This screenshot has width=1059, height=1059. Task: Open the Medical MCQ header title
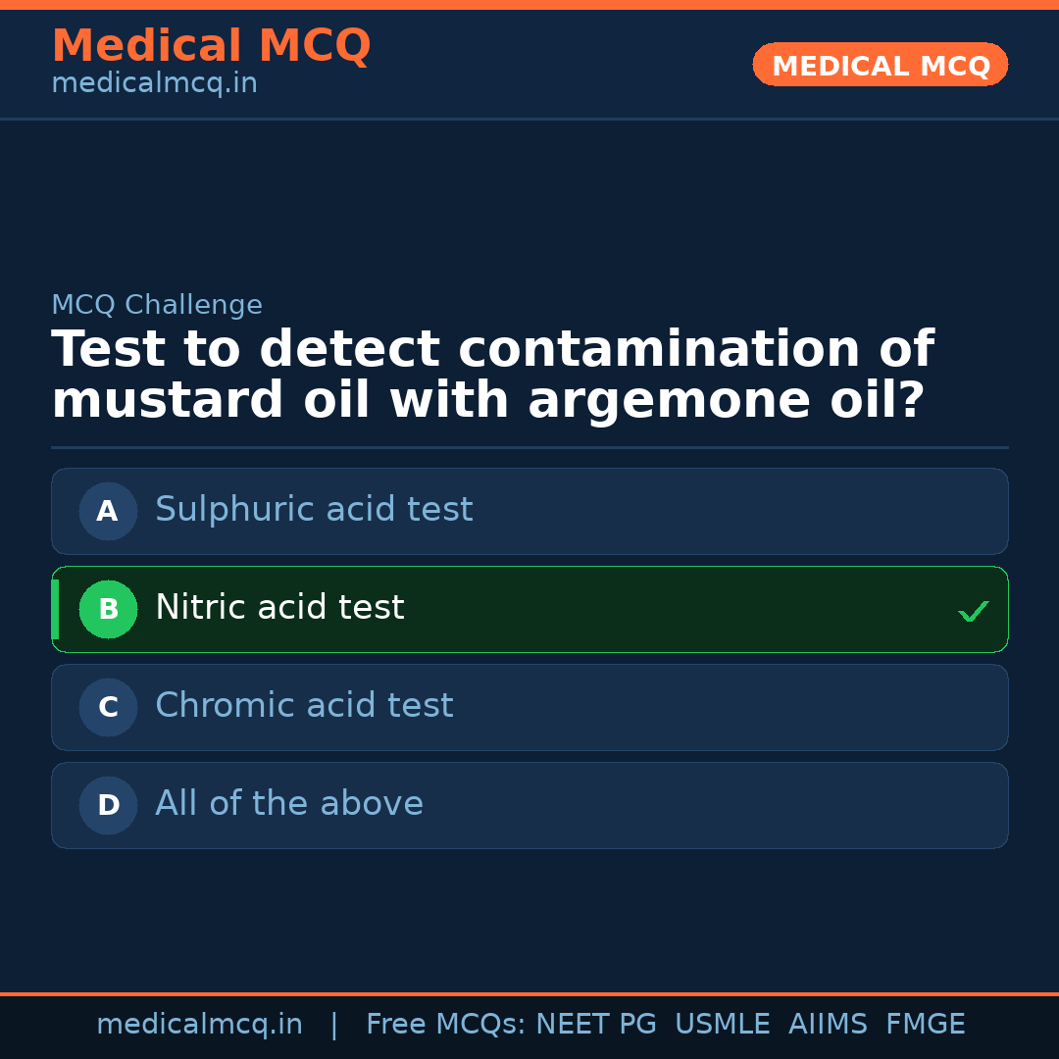(211, 46)
